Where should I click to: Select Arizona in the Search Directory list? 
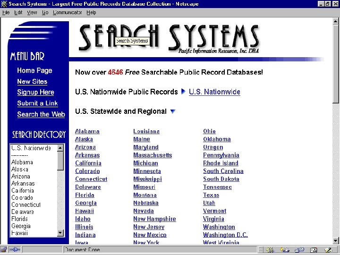pos(21,176)
